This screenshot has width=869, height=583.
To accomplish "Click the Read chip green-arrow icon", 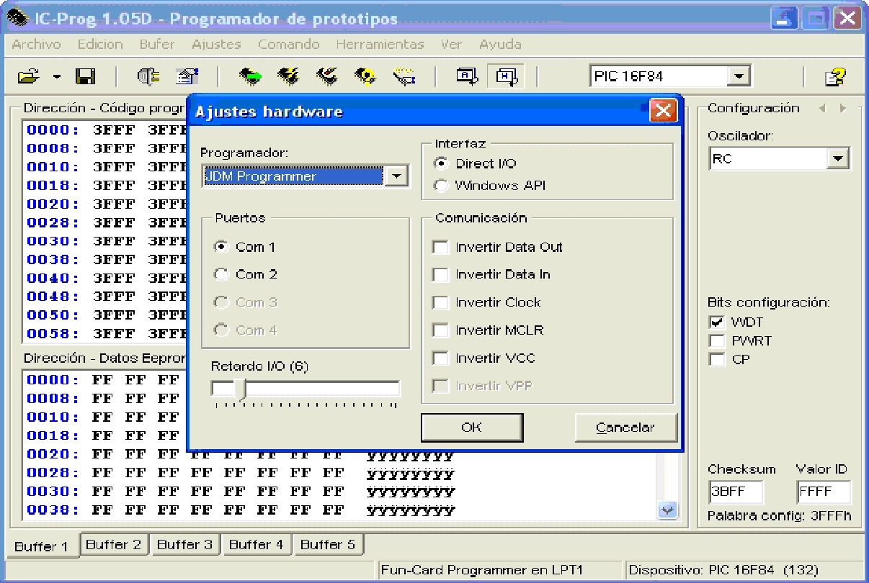I will click(x=250, y=76).
